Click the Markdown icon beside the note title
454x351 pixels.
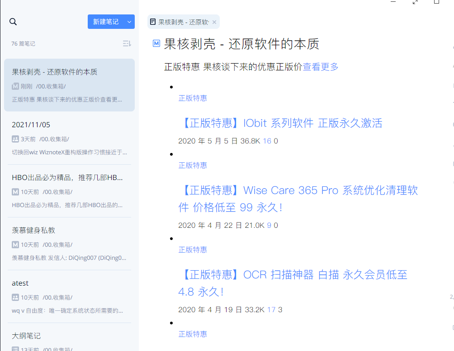(x=156, y=43)
